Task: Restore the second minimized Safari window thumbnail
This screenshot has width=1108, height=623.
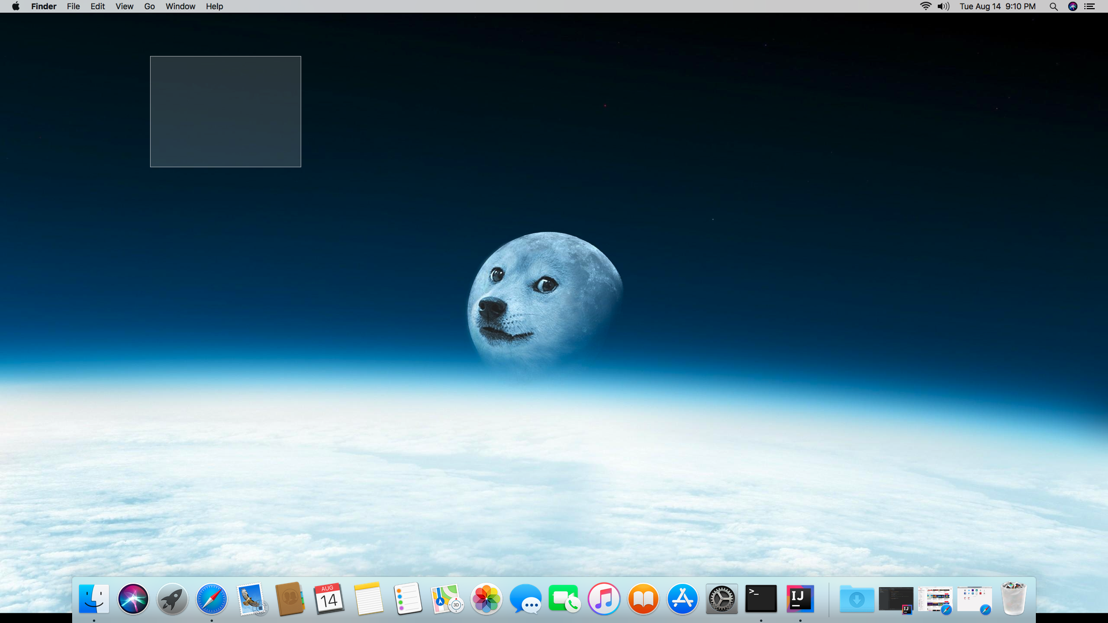Action: [974, 600]
